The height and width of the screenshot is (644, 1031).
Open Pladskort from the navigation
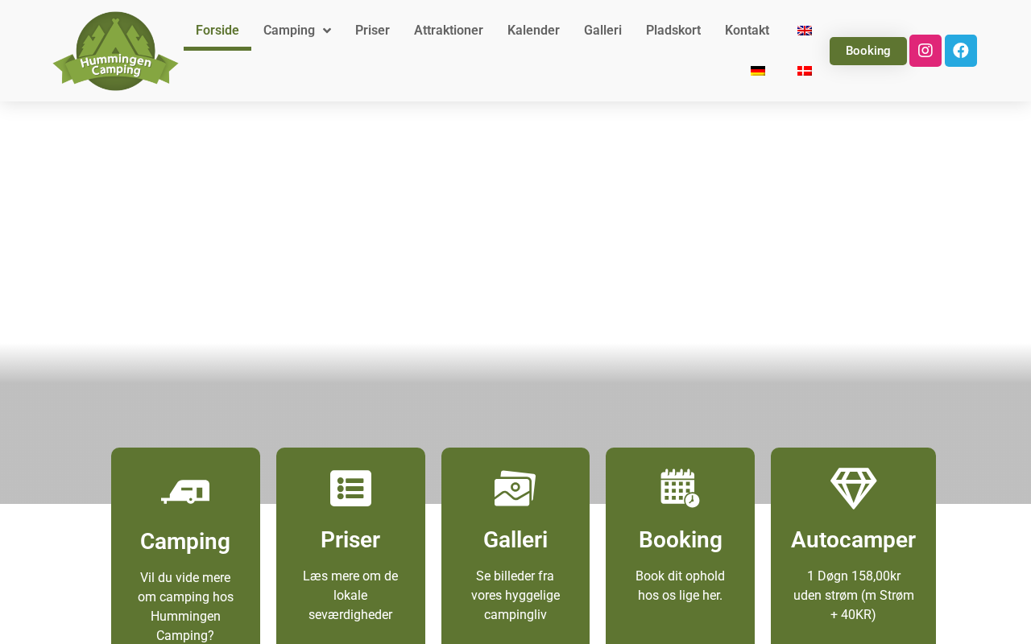(673, 31)
